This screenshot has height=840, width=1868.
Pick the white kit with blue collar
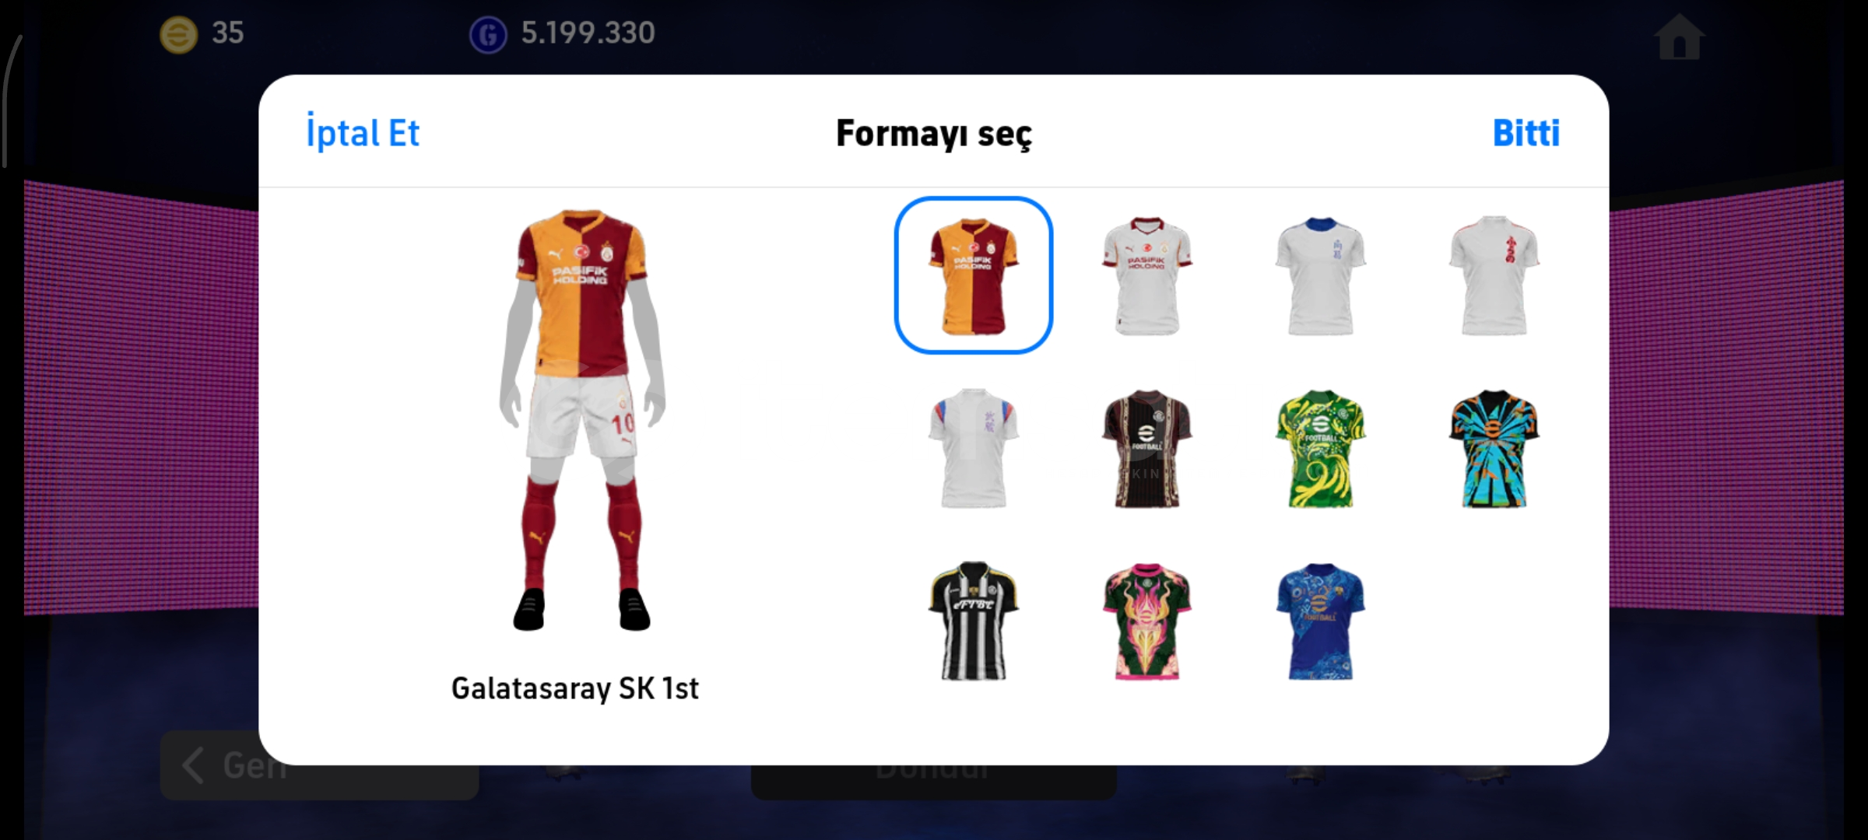coord(1320,275)
